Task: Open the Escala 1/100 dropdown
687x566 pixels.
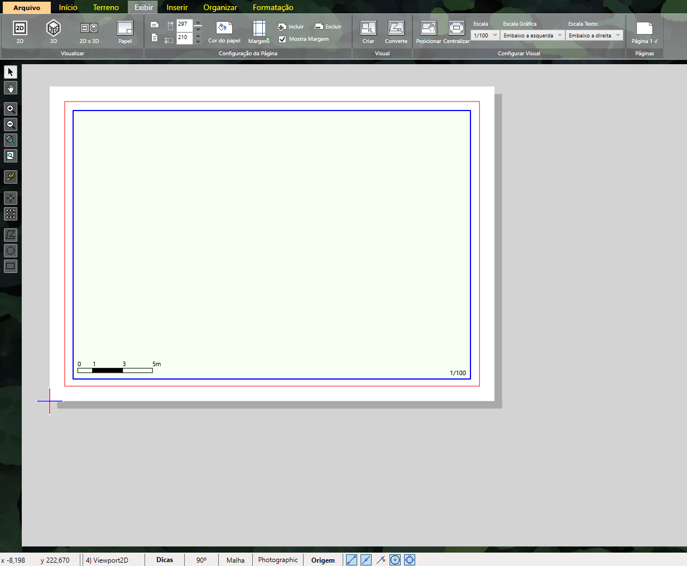Action: tap(485, 35)
